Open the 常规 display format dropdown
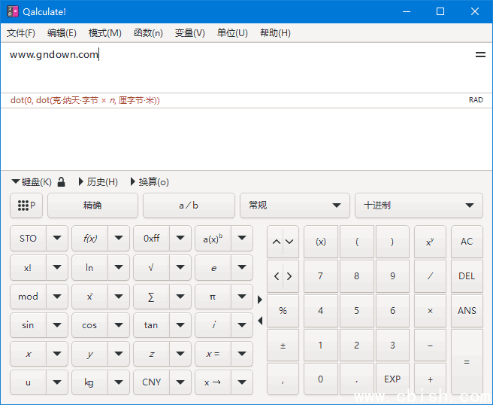493x405 pixels. pos(294,206)
